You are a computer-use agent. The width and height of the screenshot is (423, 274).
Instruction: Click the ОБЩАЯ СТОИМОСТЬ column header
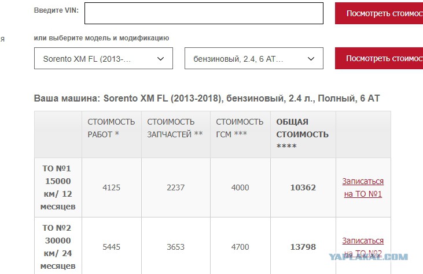[x=303, y=134]
